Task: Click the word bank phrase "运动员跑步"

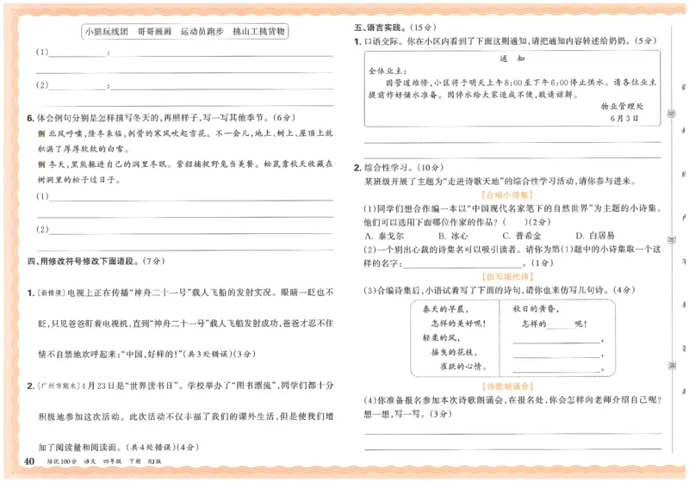Action: click(202, 32)
